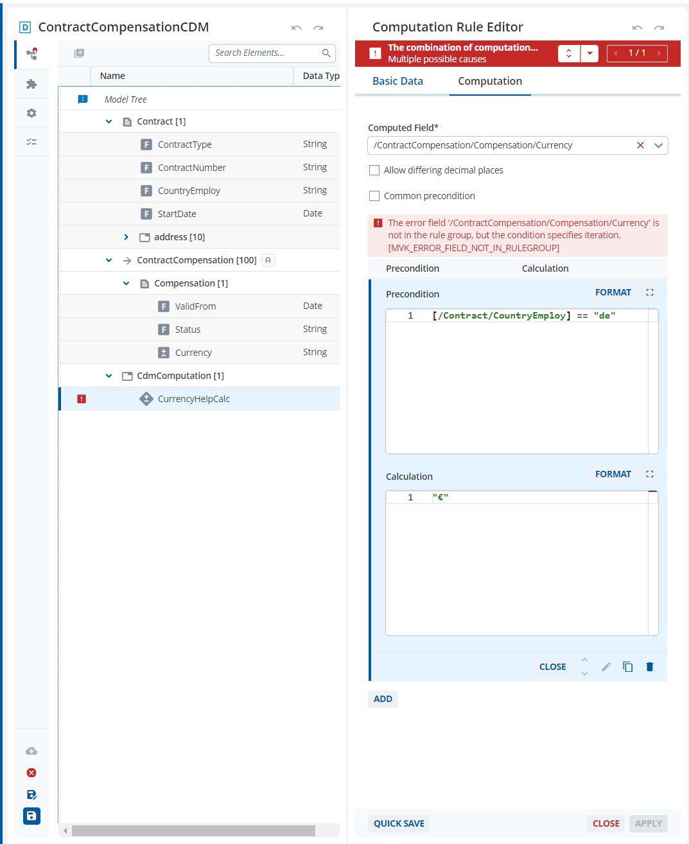Image resolution: width=689 pixels, height=844 pixels.
Task: Select the Computation tab
Action: pos(490,81)
